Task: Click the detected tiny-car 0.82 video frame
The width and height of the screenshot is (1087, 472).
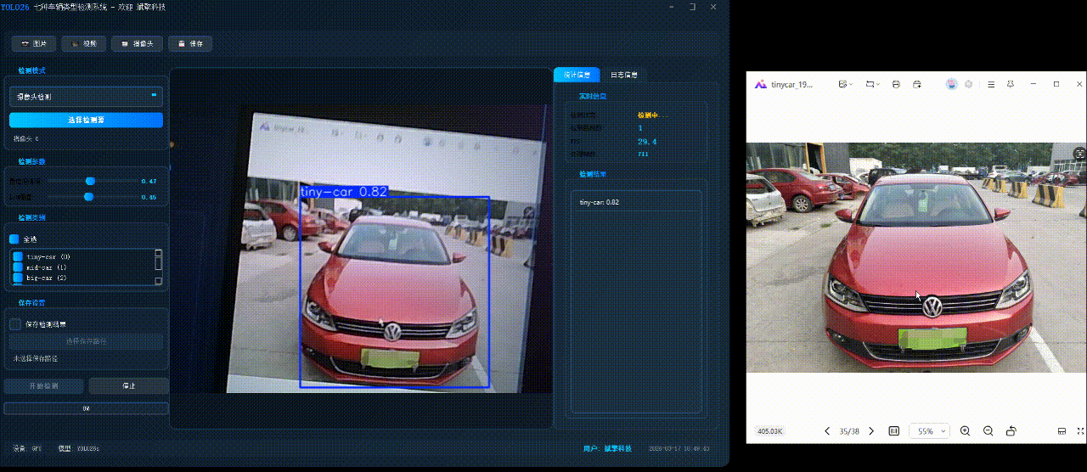Action: click(x=395, y=293)
